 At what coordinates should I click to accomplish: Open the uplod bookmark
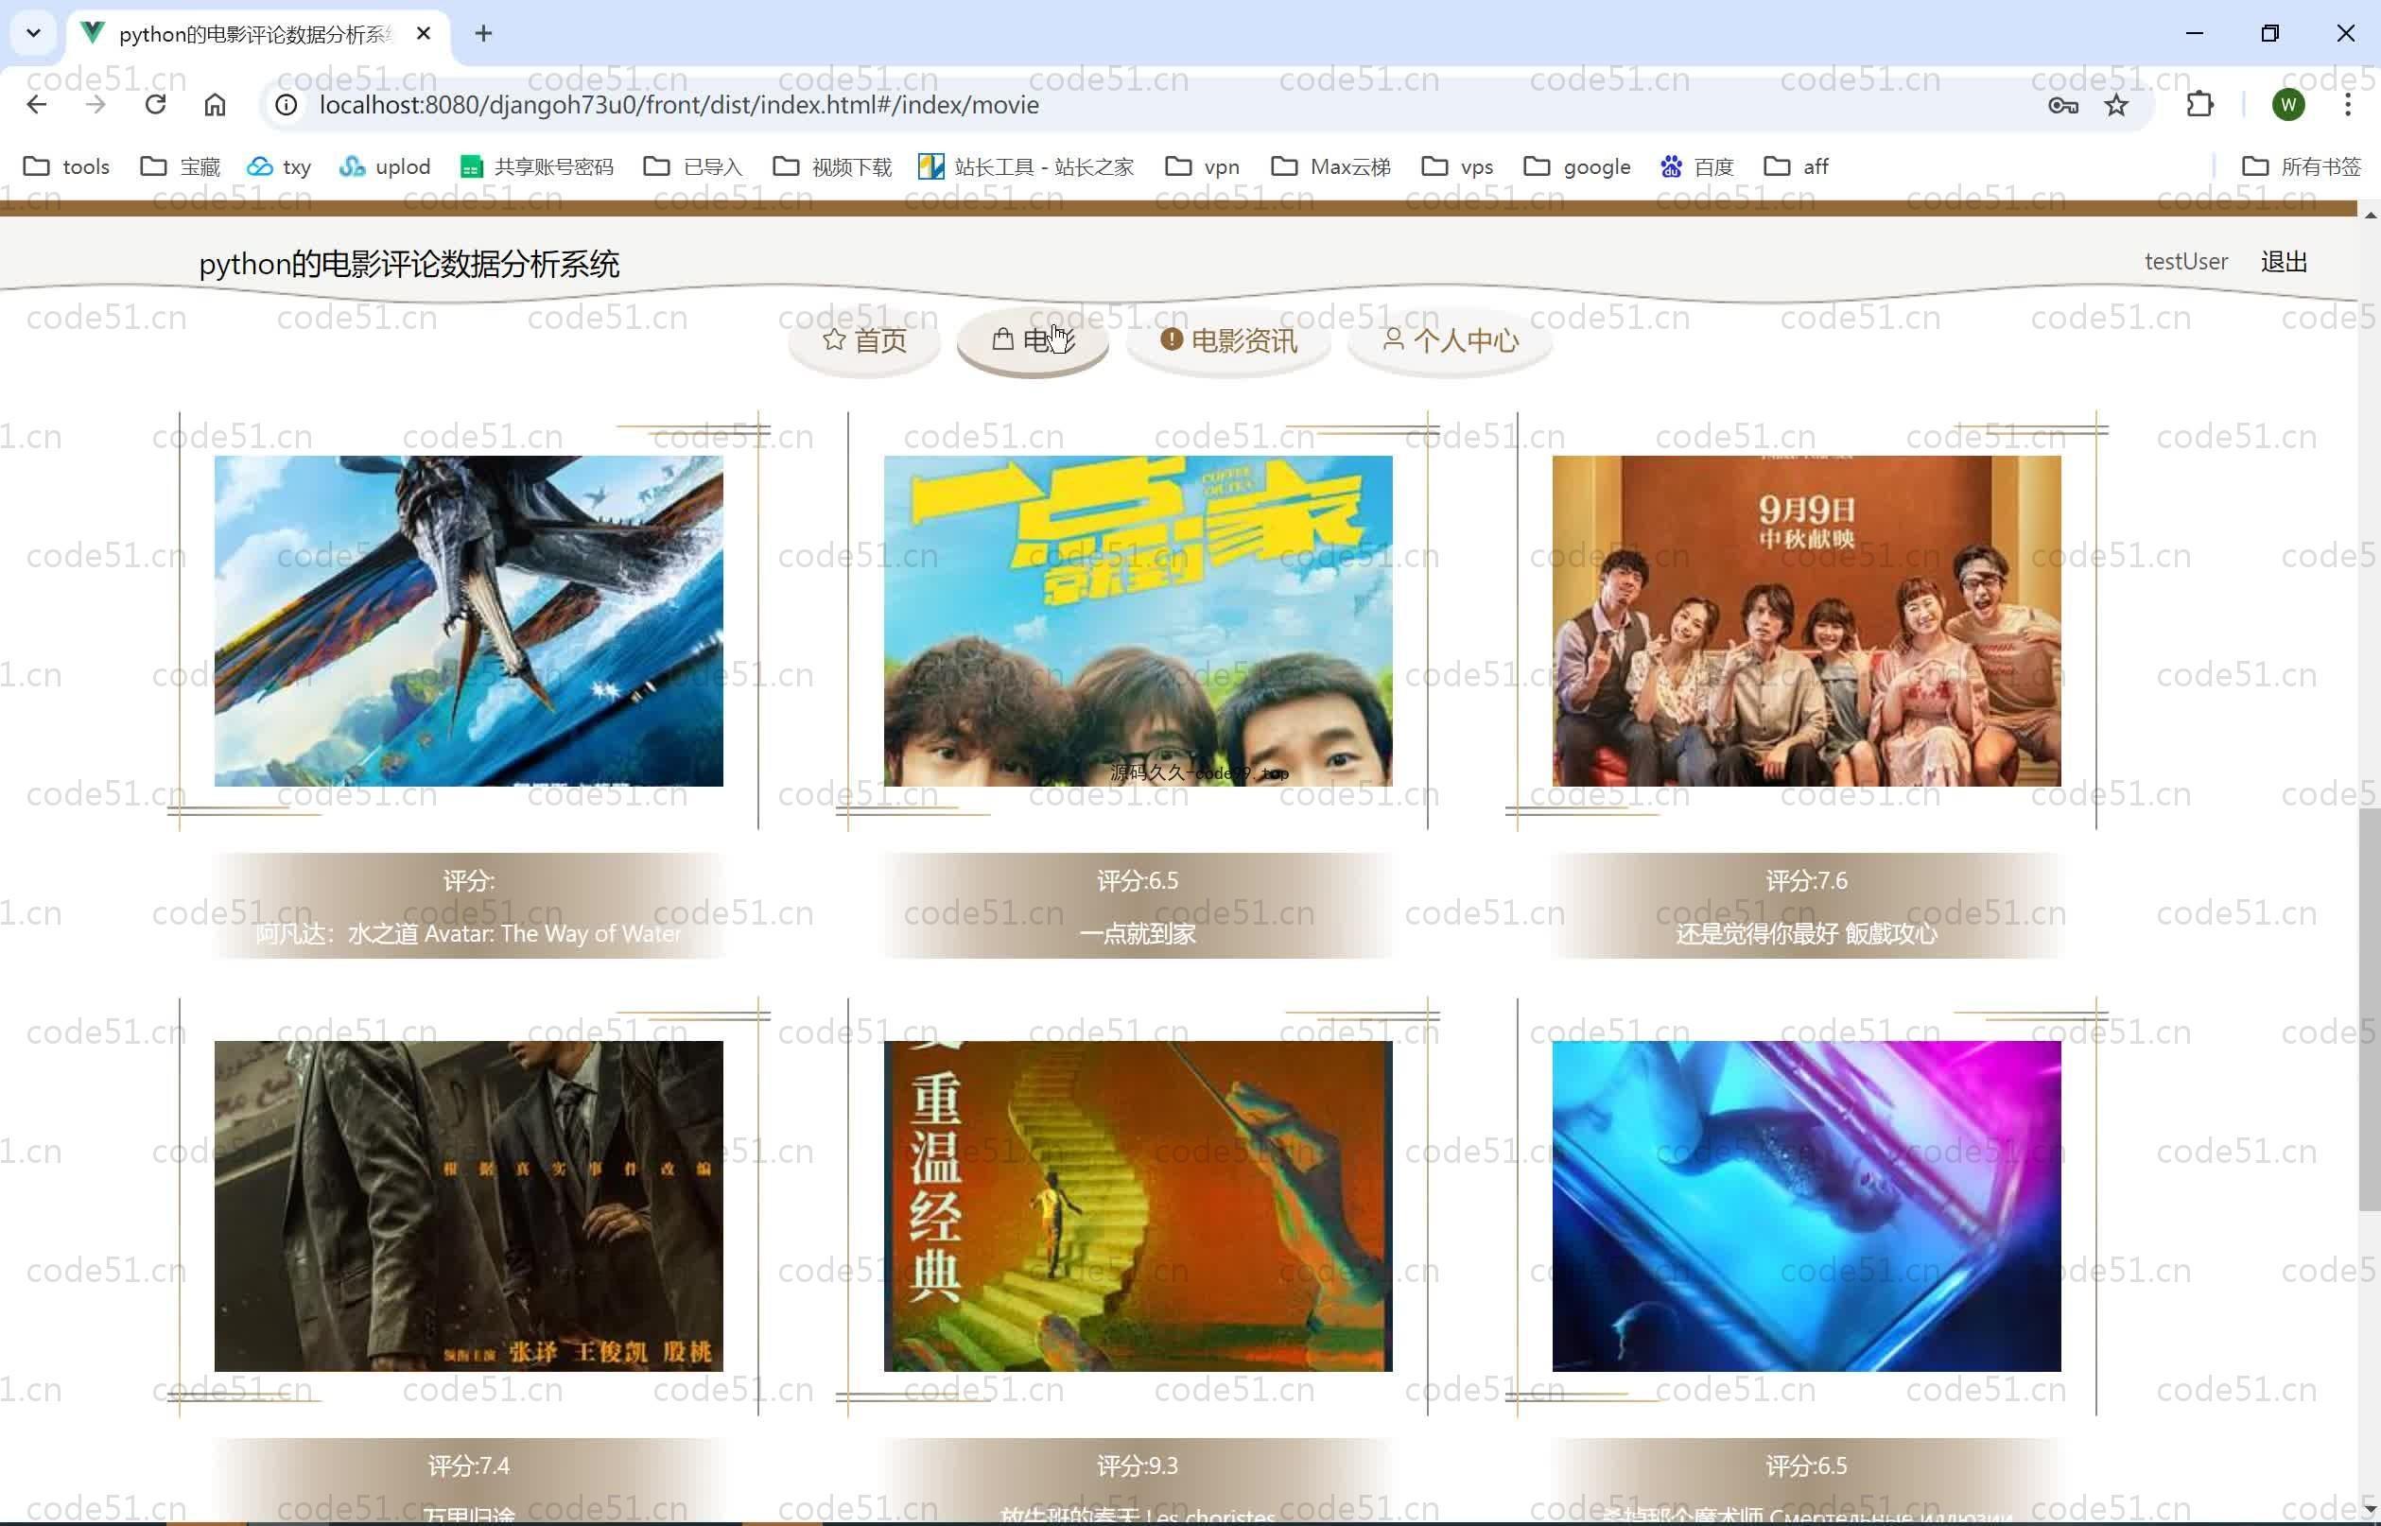385,166
